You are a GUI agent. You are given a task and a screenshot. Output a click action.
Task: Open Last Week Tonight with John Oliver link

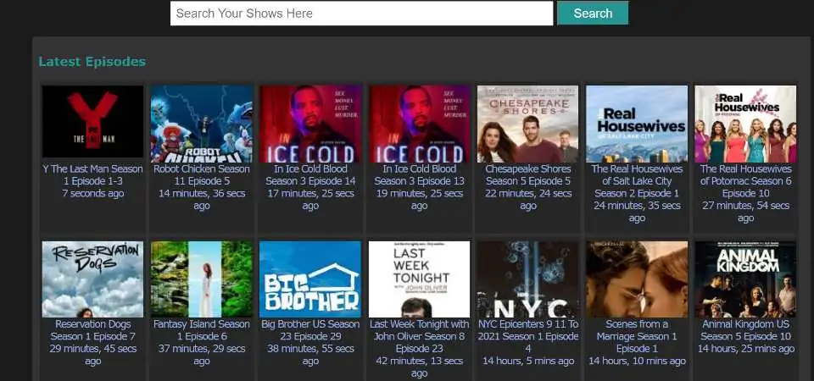[x=419, y=336]
